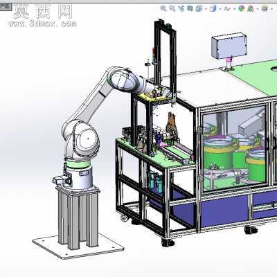Click the Display Style icon
This screenshot has width=277, height=277.
click(213, 9)
